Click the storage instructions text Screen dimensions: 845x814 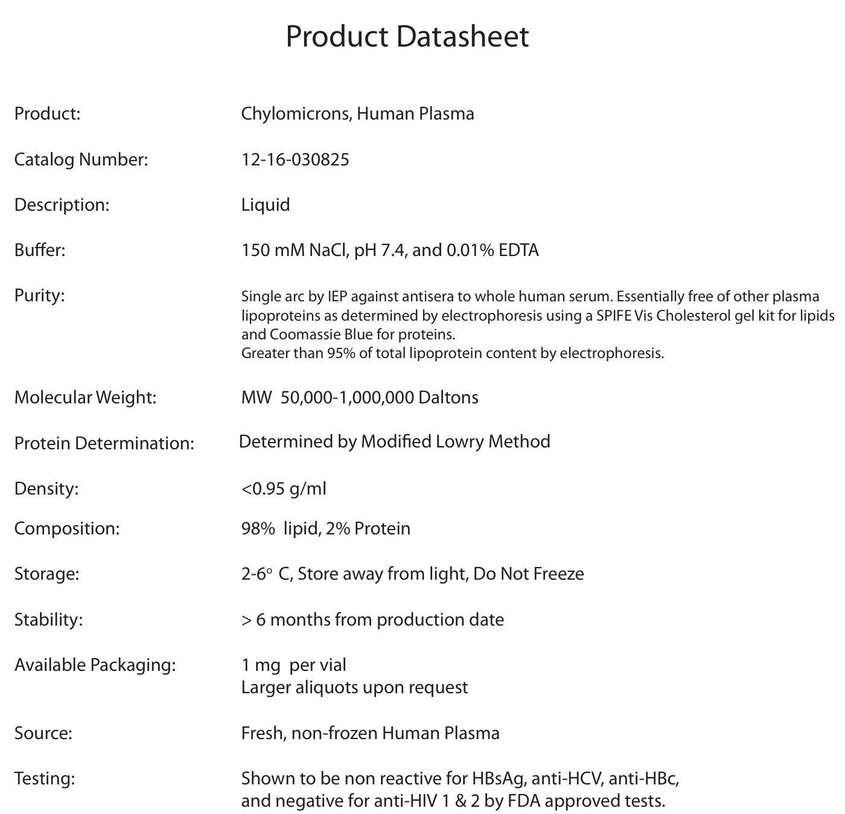(x=412, y=573)
